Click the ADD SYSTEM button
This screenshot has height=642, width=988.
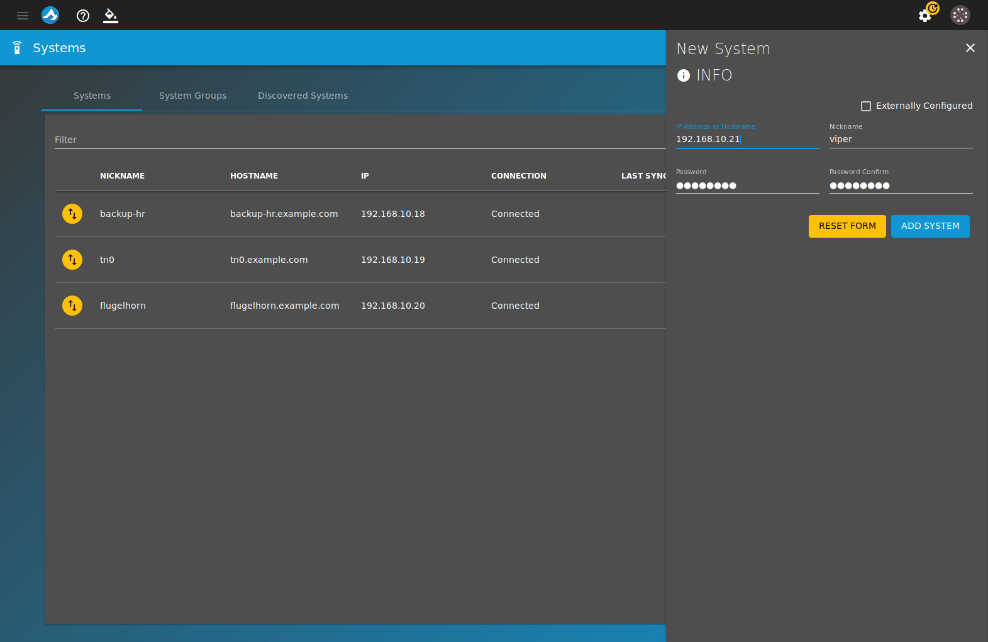coord(930,226)
